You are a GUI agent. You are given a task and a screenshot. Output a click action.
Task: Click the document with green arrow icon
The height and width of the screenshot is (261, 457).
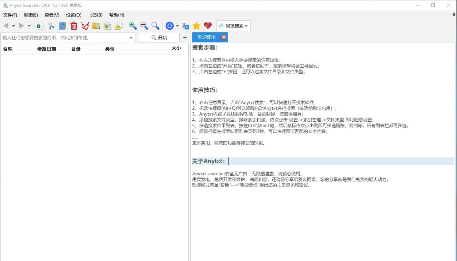point(107,26)
